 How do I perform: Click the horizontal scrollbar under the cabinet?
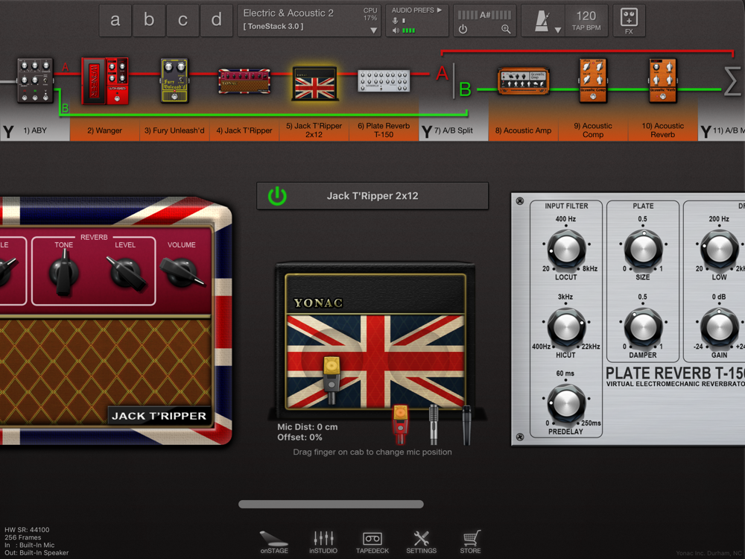(331, 504)
